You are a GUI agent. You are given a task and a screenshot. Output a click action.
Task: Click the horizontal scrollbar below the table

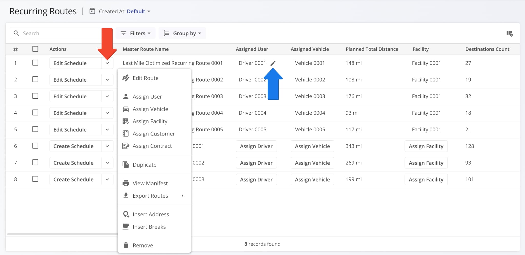62,234
